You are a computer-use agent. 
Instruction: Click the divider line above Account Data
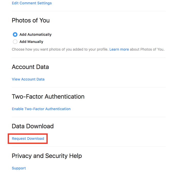88,58
